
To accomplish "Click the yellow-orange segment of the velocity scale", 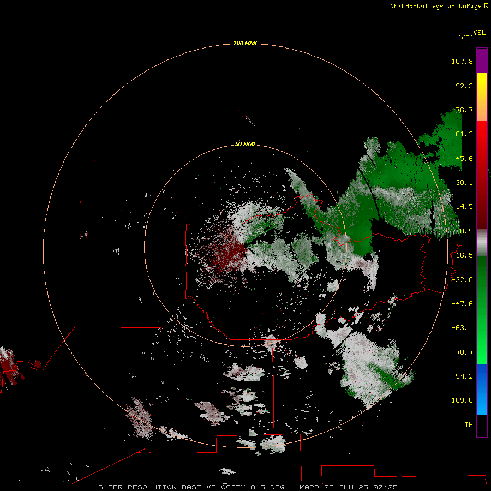I will tap(482, 97).
